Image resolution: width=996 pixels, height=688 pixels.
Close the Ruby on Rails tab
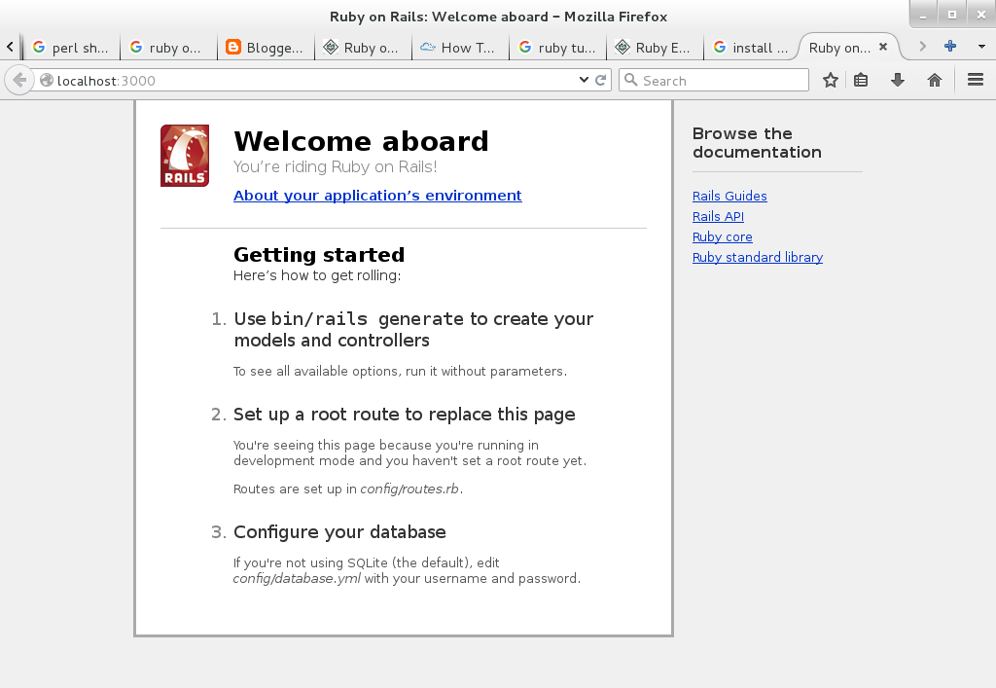point(883,47)
